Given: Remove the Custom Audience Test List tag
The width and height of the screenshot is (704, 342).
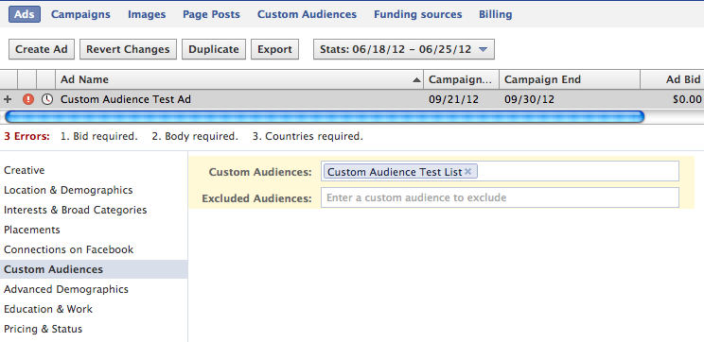Looking at the screenshot, I should (x=468, y=172).
